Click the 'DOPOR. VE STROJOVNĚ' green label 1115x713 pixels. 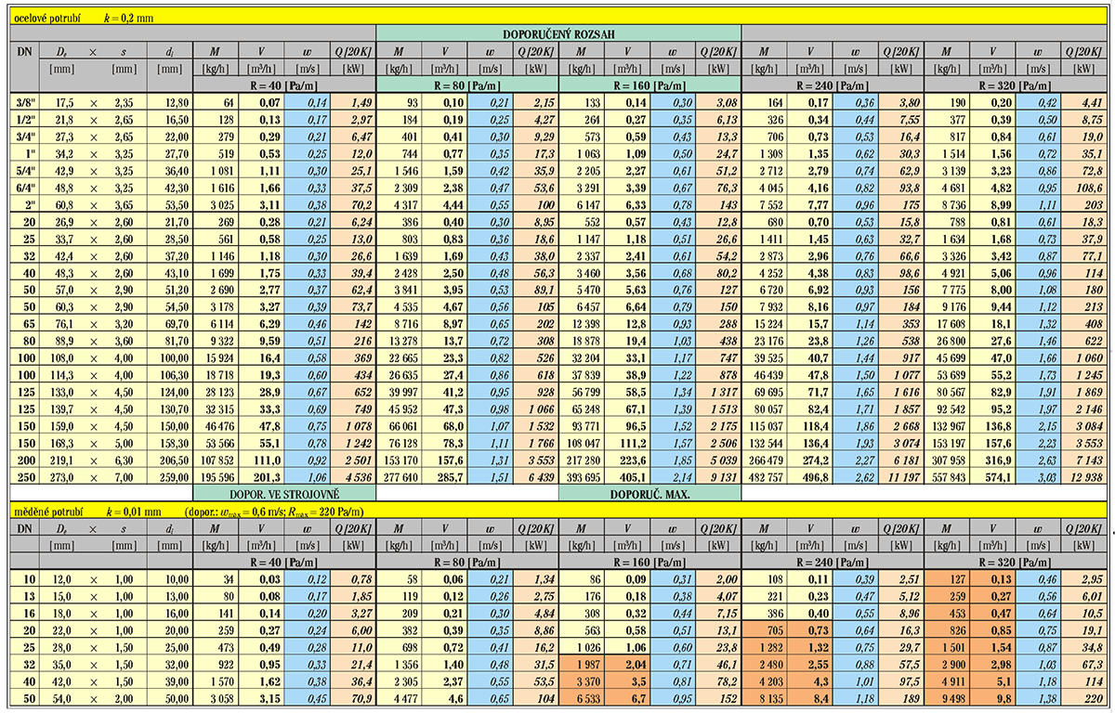(284, 494)
